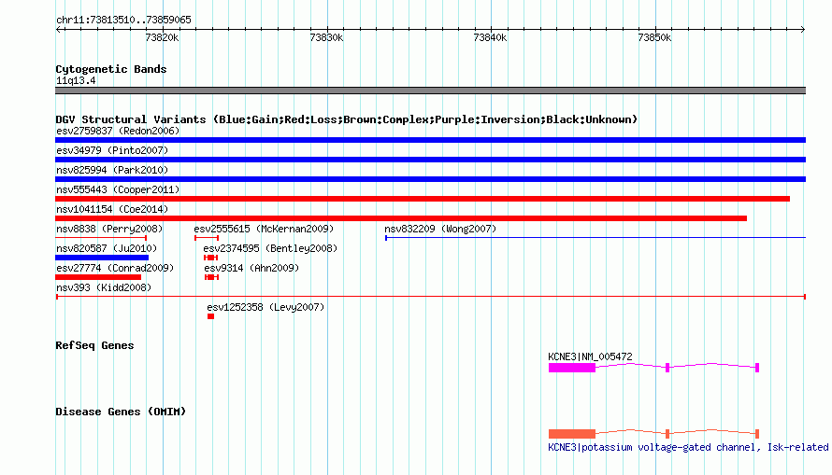Click the esv2555615 (McKernan2009) variant glyph
This screenshot has height=475, width=832.
207,238
